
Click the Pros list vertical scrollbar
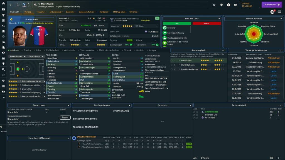[191, 30]
